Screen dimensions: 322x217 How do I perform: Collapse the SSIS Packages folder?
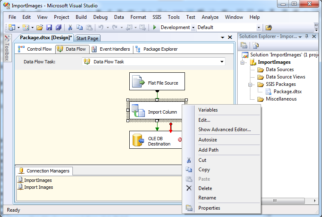coord(250,85)
